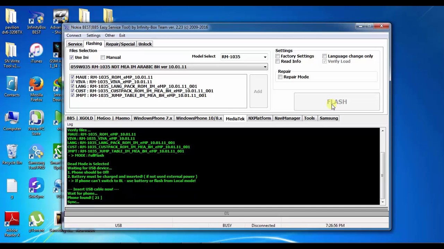
Task: Uncheck the JMPT file checkbox
Action: point(72,95)
